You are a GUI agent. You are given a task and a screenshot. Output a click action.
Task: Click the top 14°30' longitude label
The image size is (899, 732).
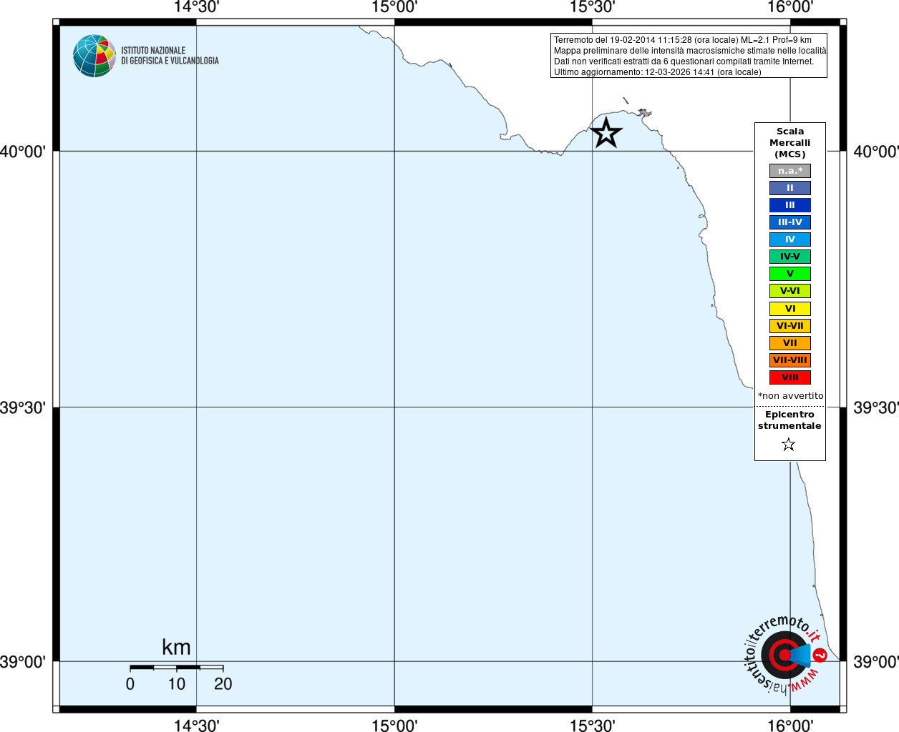pyautogui.click(x=196, y=7)
